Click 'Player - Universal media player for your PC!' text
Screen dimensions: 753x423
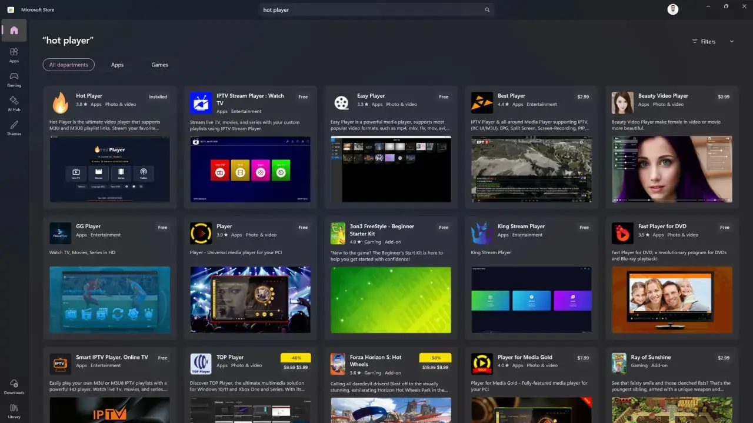click(236, 252)
